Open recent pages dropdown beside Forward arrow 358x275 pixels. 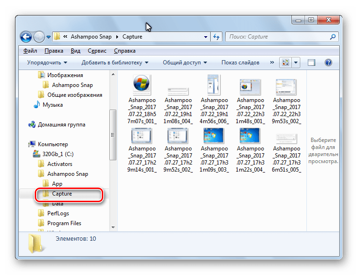tap(48, 37)
